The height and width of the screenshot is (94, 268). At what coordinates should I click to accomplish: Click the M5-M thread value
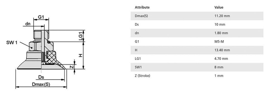[x=219, y=41]
